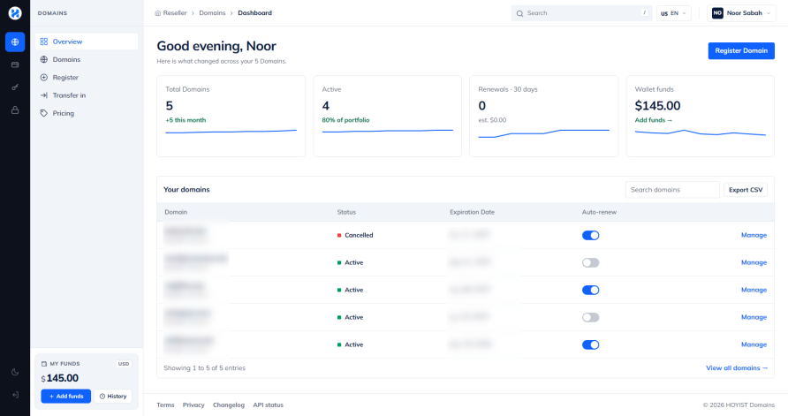The width and height of the screenshot is (788, 416).
Task: Click Domains in the breadcrumb
Action: coord(212,13)
